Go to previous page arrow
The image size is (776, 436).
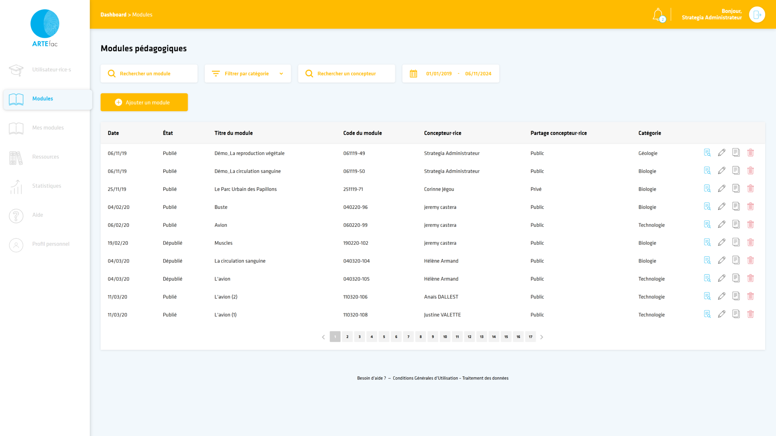pyautogui.click(x=323, y=337)
